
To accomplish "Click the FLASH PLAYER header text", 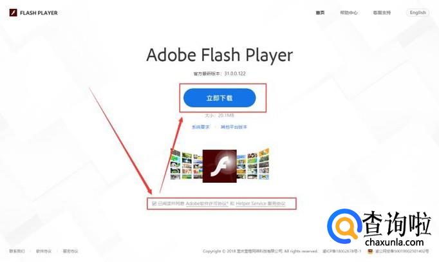I will [39, 13].
